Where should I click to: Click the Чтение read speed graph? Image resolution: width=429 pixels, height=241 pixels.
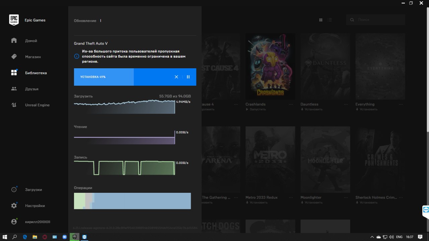(x=124, y=138)
